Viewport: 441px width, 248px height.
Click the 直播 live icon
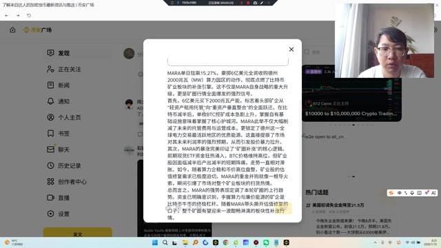[50, 198]
